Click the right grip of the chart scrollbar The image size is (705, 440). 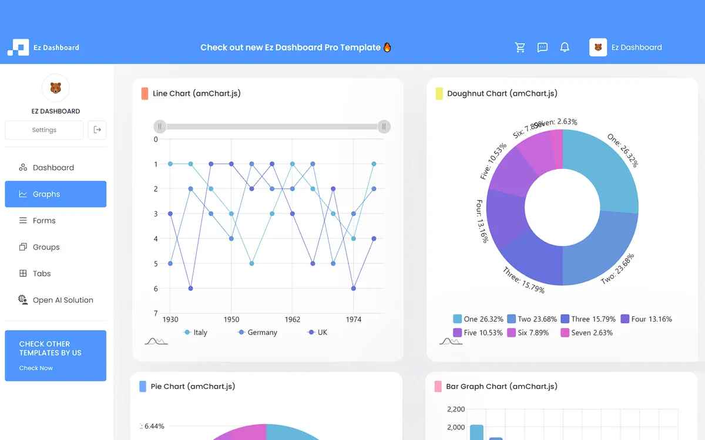pos(384,126)
